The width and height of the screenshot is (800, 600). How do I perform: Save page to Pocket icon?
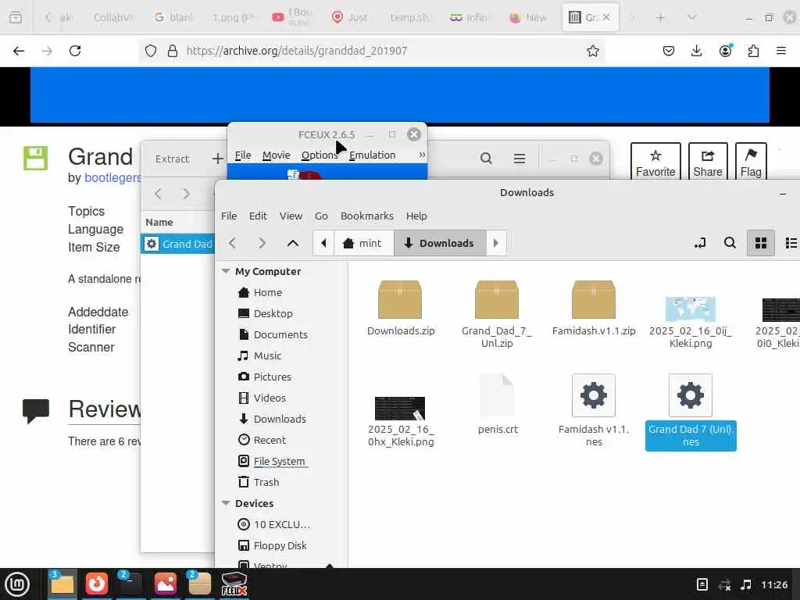(669, 51)
